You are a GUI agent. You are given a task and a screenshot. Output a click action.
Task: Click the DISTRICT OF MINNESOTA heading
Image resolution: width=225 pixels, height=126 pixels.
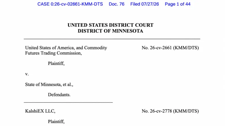110,31
